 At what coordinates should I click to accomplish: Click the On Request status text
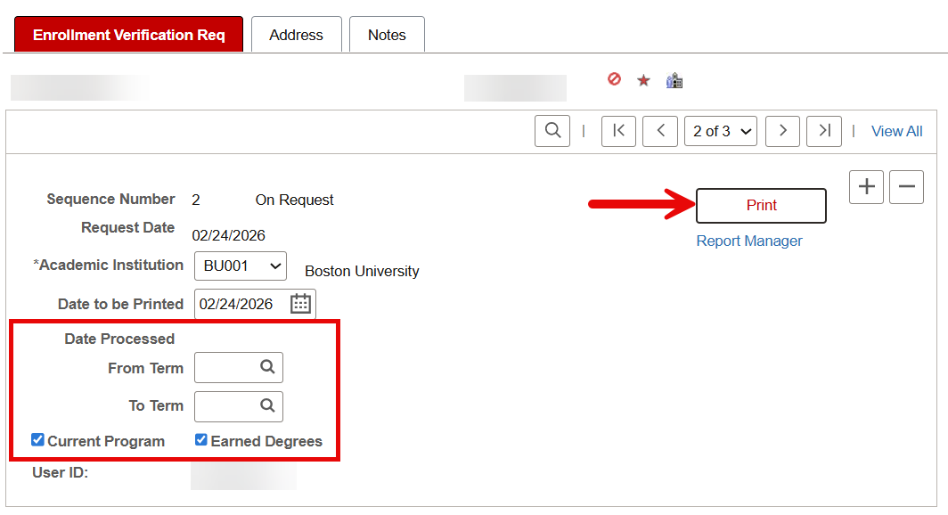[294, 200]
